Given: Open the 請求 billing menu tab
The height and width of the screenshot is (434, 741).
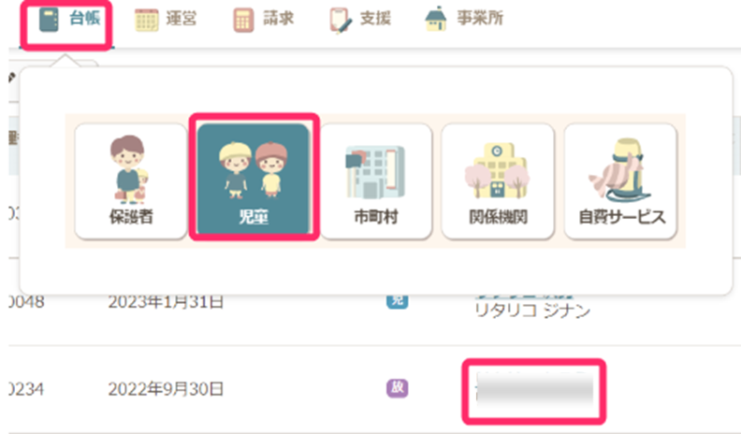Looking at the screenshot, I should 264,20.
